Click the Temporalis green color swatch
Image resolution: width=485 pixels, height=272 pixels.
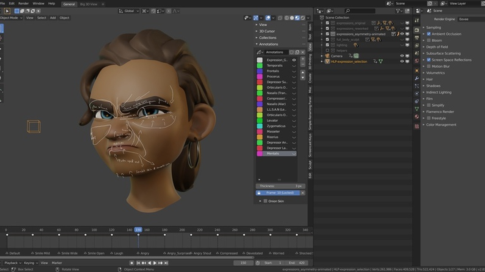point(260,66)
